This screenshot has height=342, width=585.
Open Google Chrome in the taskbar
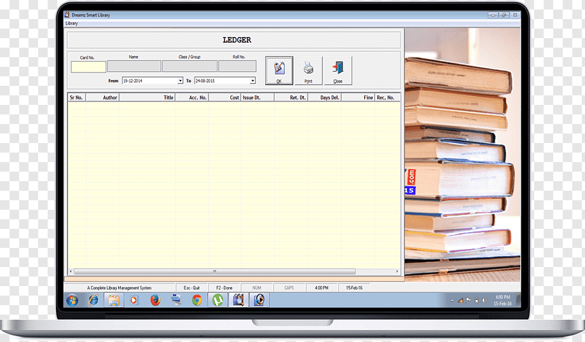pos(197,300)
